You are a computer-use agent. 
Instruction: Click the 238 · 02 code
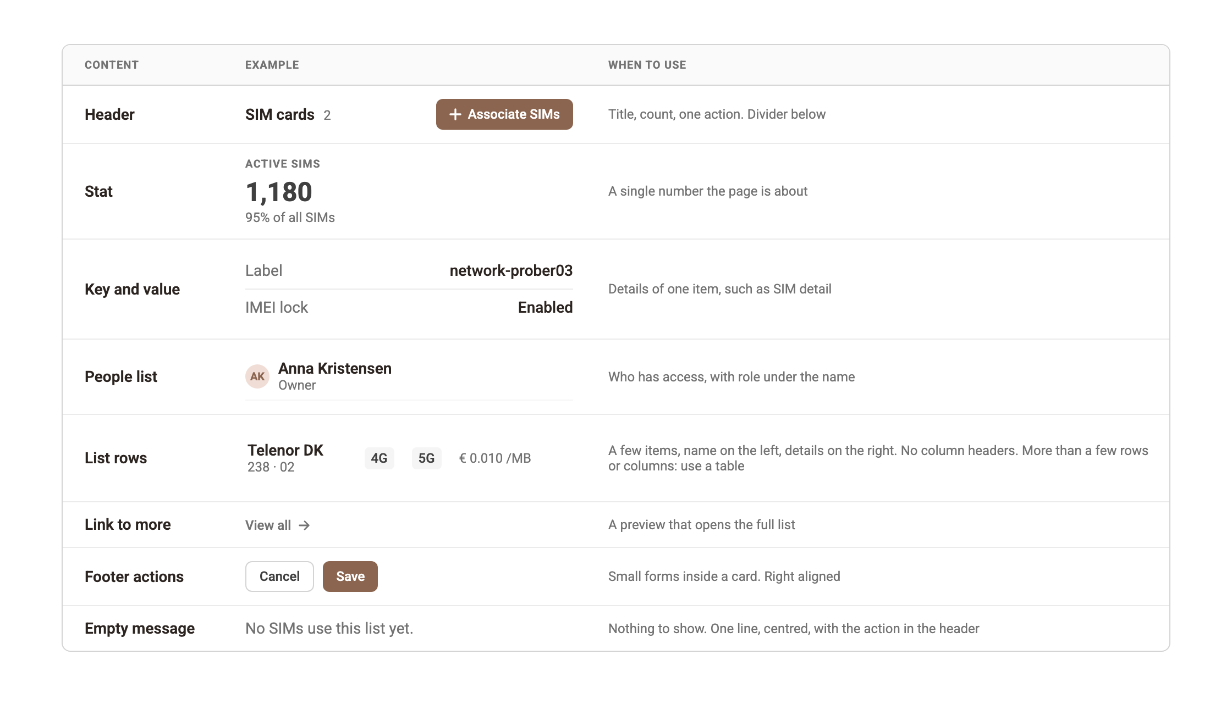[271, 467]
